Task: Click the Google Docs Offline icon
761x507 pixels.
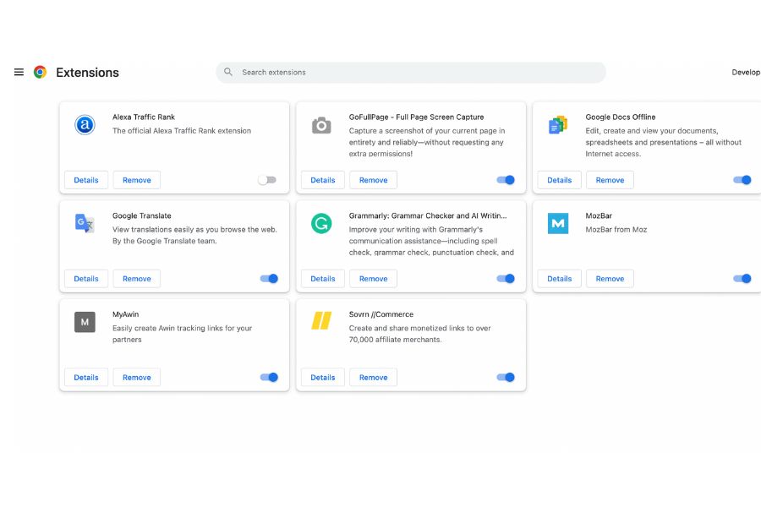Action: pyautogui.click(x=557, y=124)
